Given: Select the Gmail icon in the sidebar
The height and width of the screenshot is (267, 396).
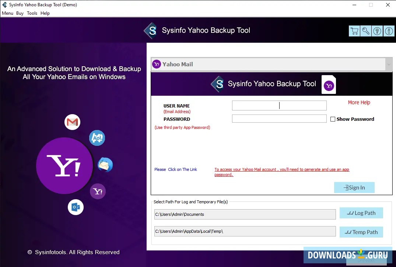Looking at the screenshot, I should pyautogui.click(x=72, y=122).
